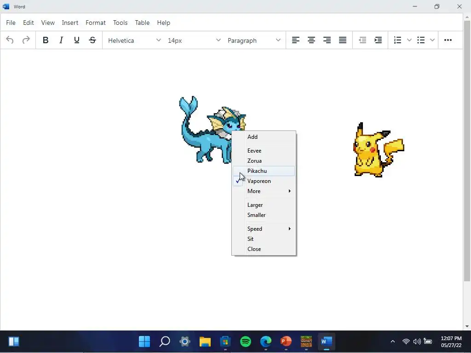Open PowerPoint from the taskbar
471x353 pixels.
(x=286, y=342)
